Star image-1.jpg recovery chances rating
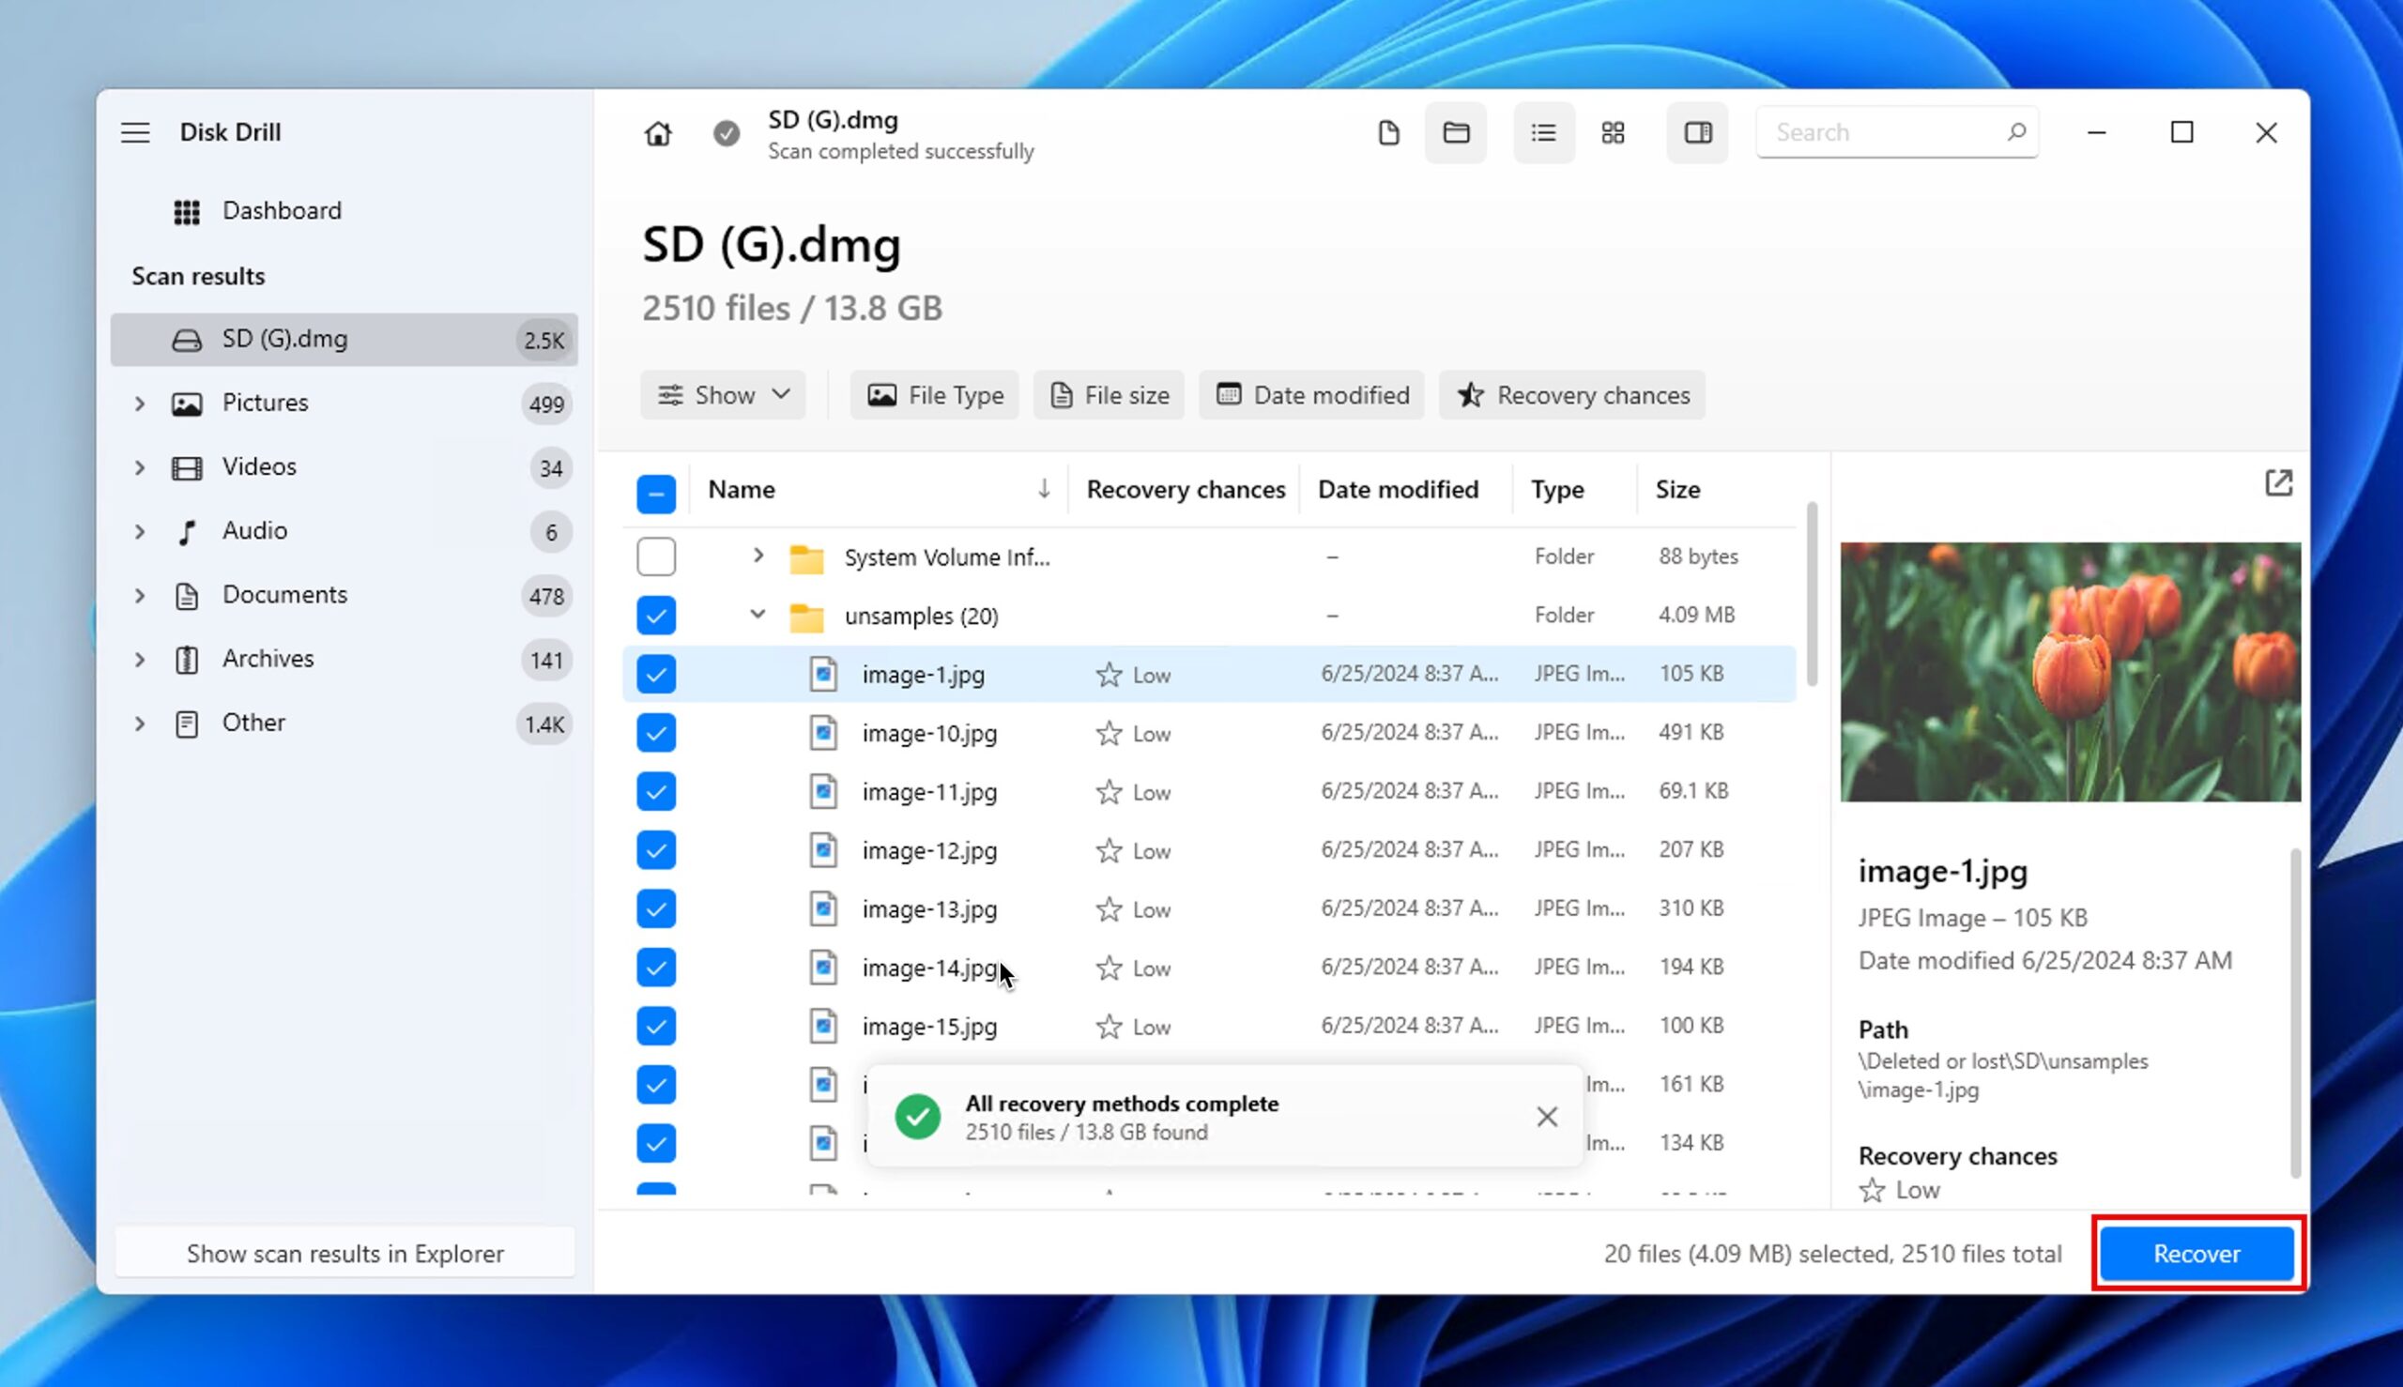 [x=1109, y=674]
